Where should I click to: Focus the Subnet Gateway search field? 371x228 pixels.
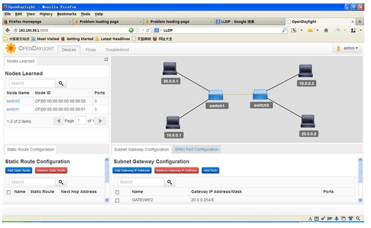coord(141,182)
